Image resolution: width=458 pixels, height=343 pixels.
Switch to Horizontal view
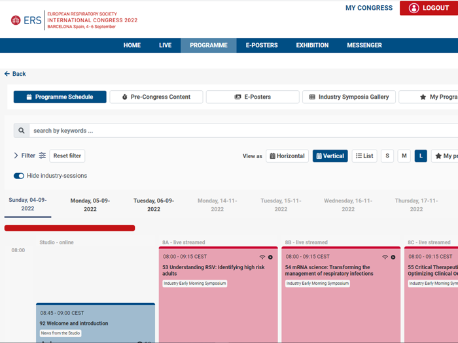click(287, 156)
